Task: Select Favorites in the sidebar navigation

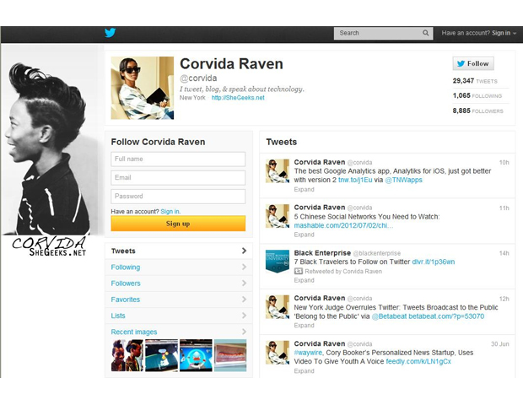Action: 126,300
